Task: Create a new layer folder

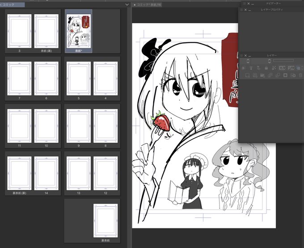Action: pos(262,75)
